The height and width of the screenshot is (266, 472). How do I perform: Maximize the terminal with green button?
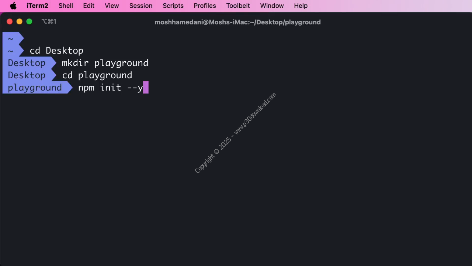(x=29, y=22)
